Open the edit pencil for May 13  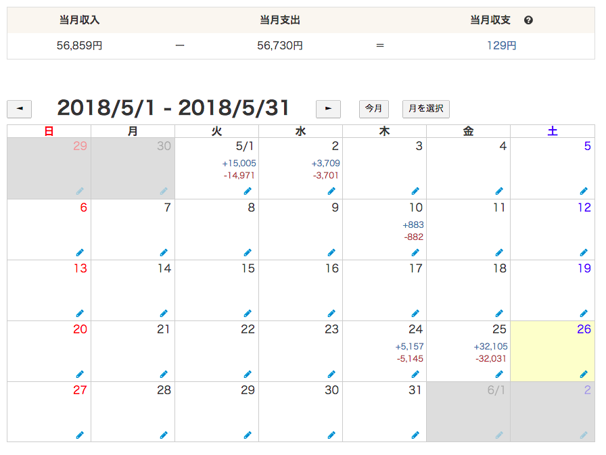click(80, 313)
